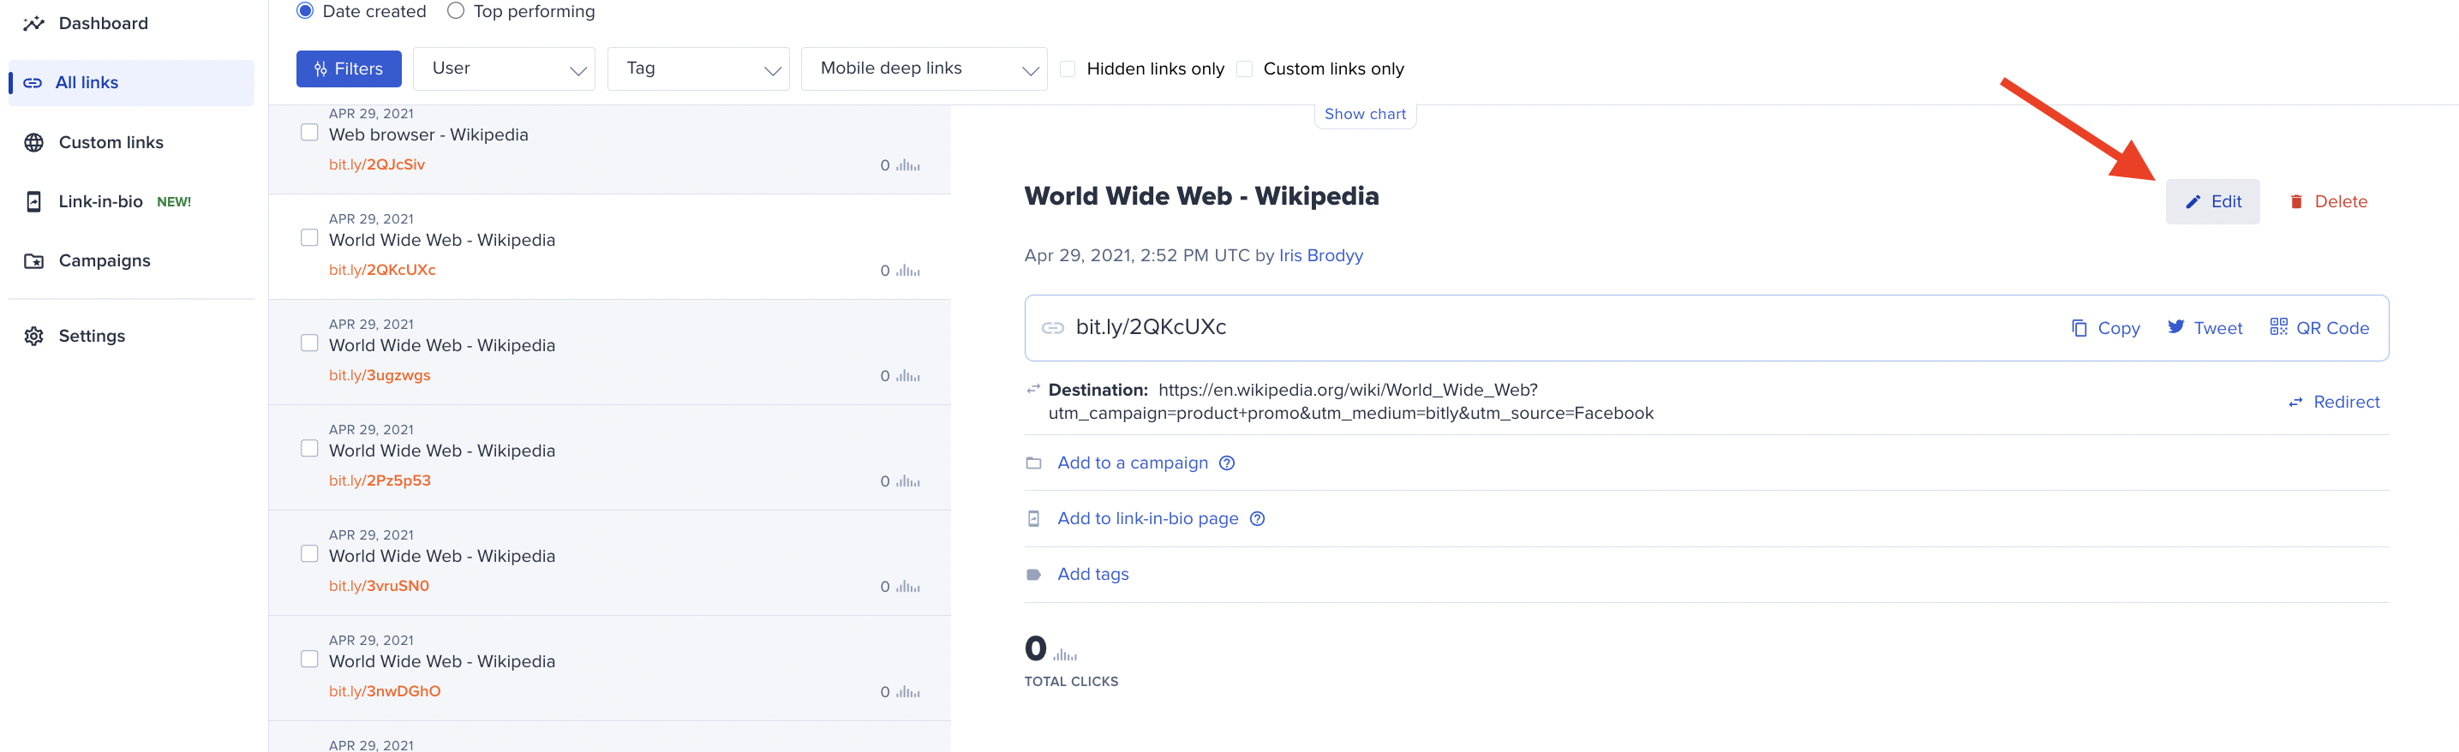2459x752 pixels.
Task: Click the QR code icon
Action: click(x=2278, y=327)
